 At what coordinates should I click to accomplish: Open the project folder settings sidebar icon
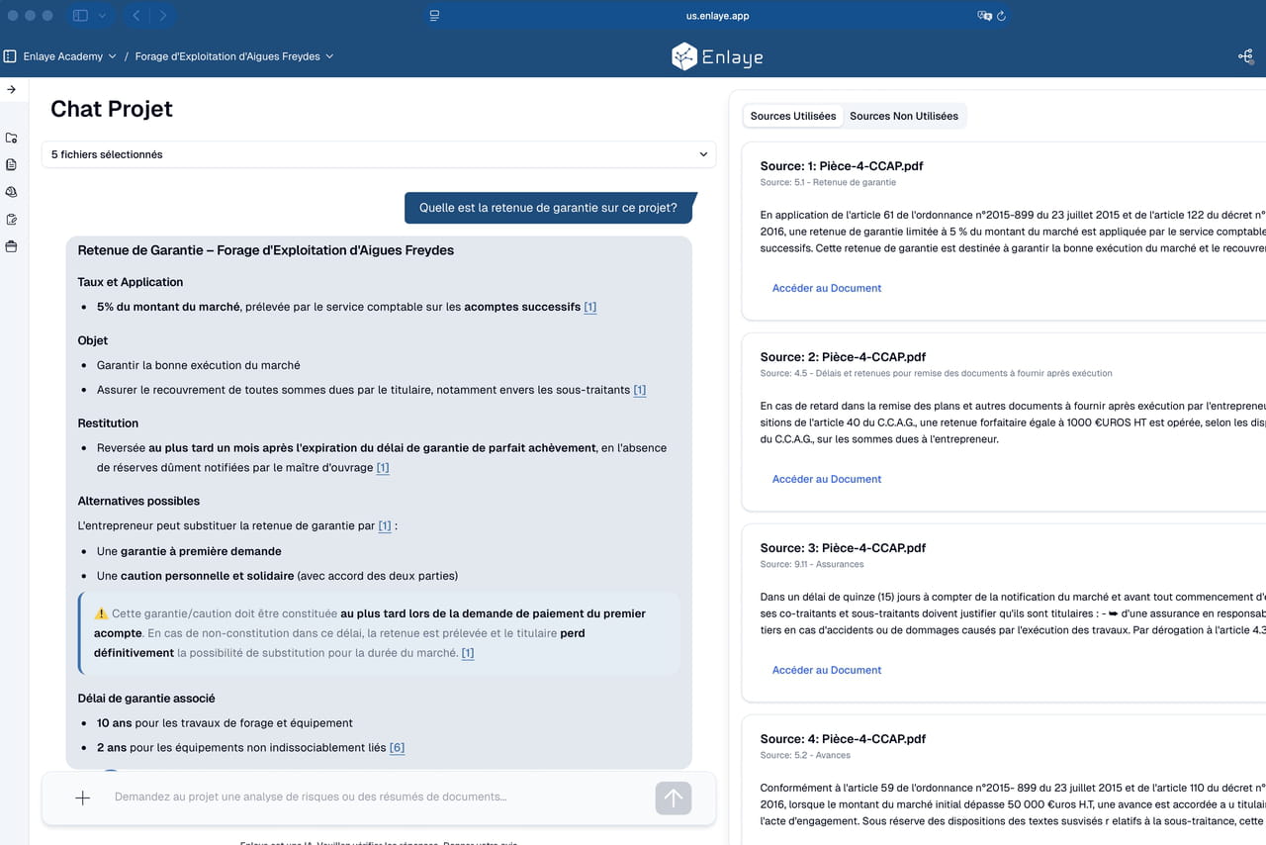click(11, 138)
